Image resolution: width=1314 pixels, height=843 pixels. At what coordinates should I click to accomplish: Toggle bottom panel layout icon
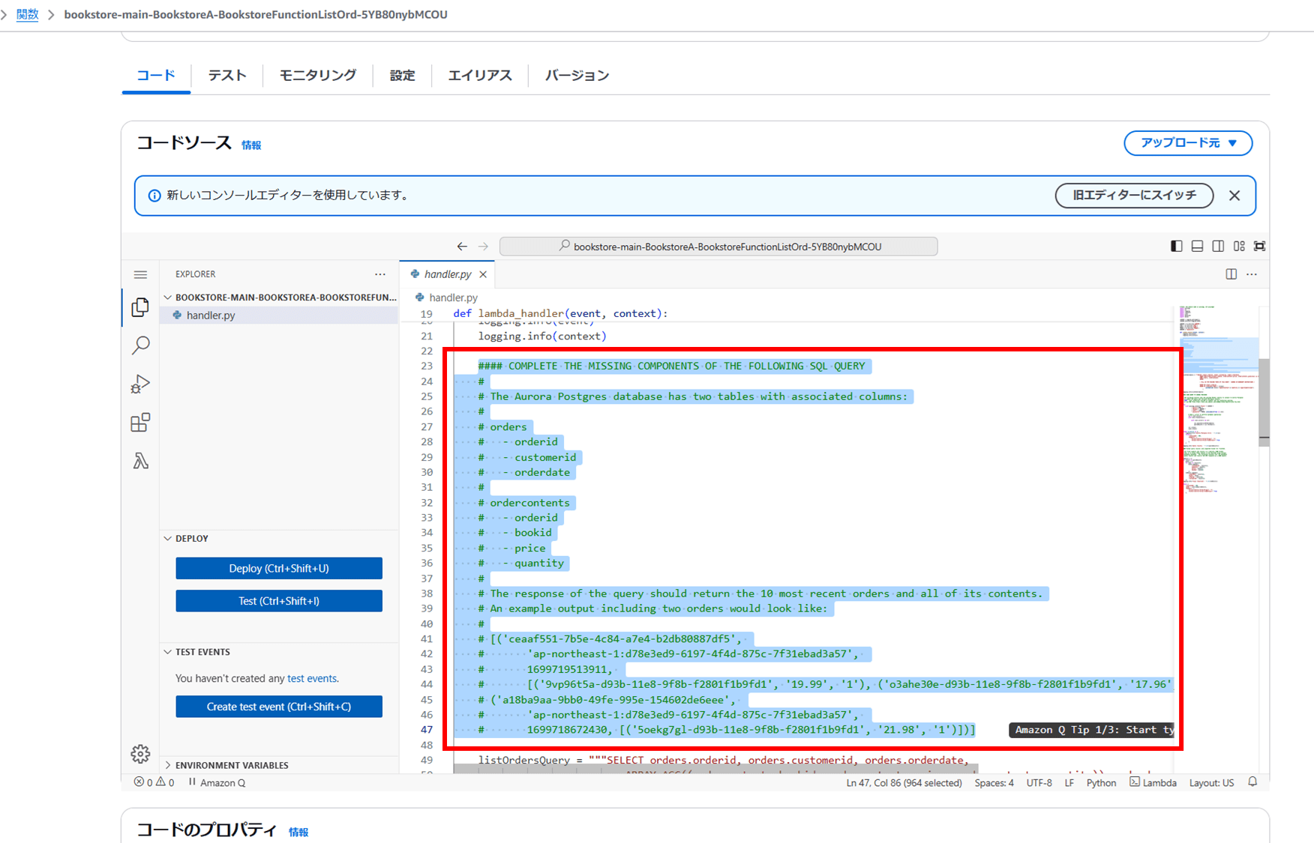(1198, 246)
